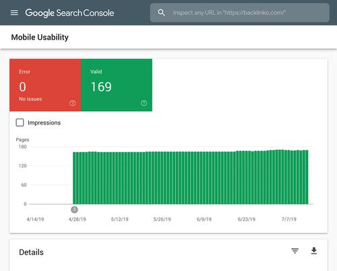Click the 6/9/19 date axis label

[204, 219]
